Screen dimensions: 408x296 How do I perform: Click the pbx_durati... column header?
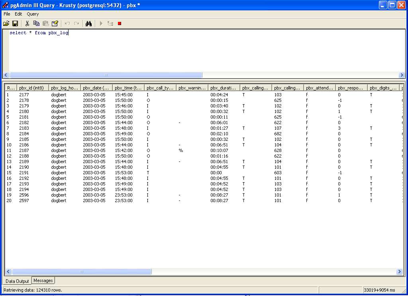coord(224,88)
